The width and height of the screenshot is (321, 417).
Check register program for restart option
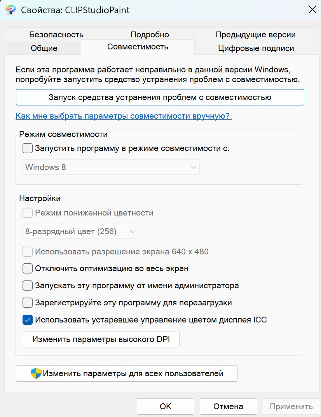coord(28,303)
